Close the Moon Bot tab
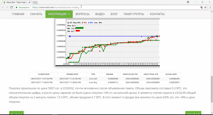Viewport: 213px width, 115px height. coord(30,2)
